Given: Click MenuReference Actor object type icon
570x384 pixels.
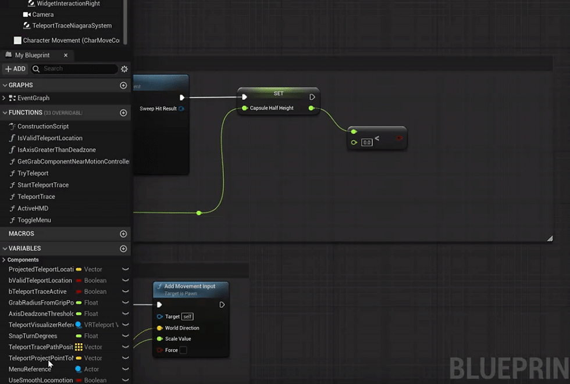Looking at the screenshot, I should 78,369.
